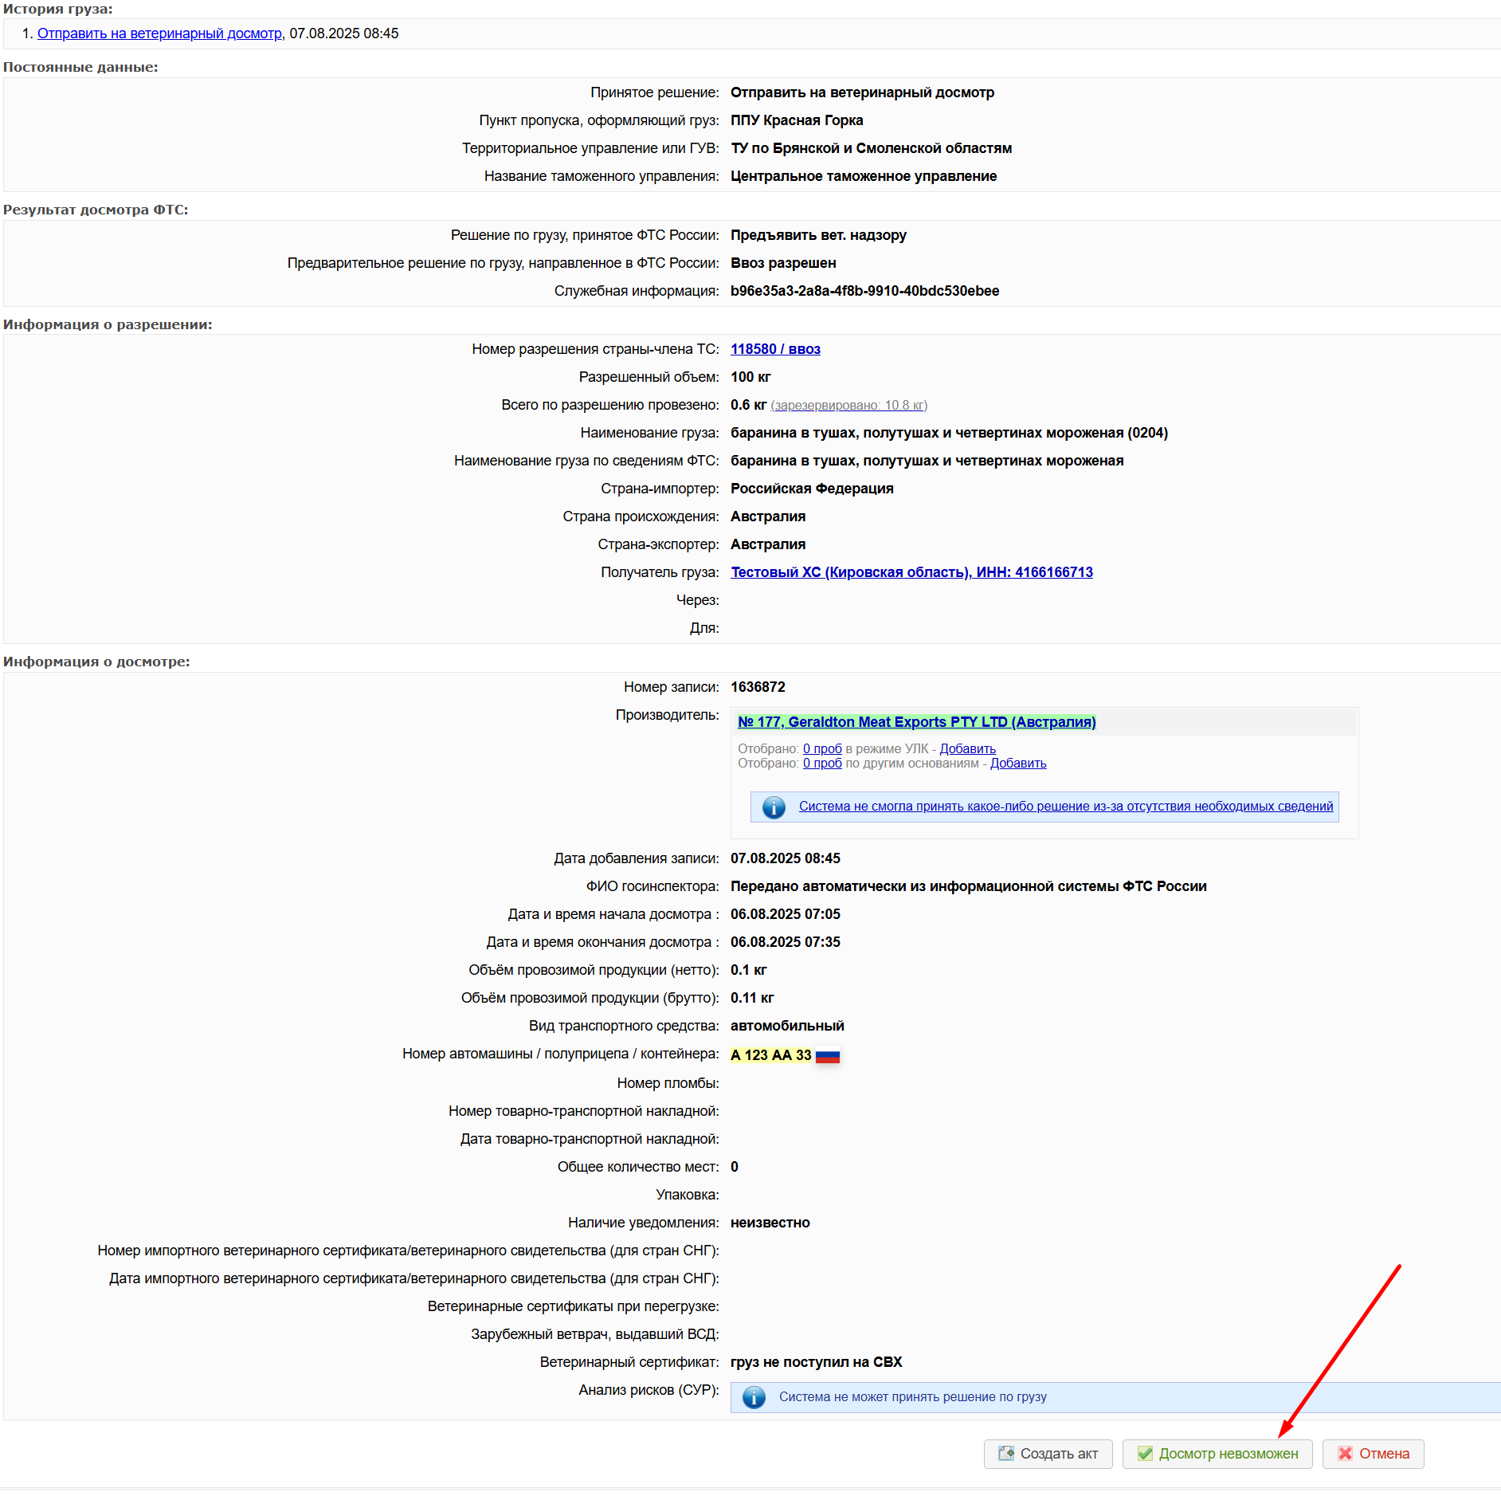
Task: Open producer № 177 Geraldton Meat Exports link
Action: click(x=916, y=722)
